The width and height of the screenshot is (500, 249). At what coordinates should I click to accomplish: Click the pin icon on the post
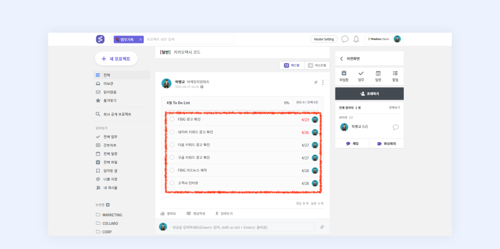(x=316, y=83)
